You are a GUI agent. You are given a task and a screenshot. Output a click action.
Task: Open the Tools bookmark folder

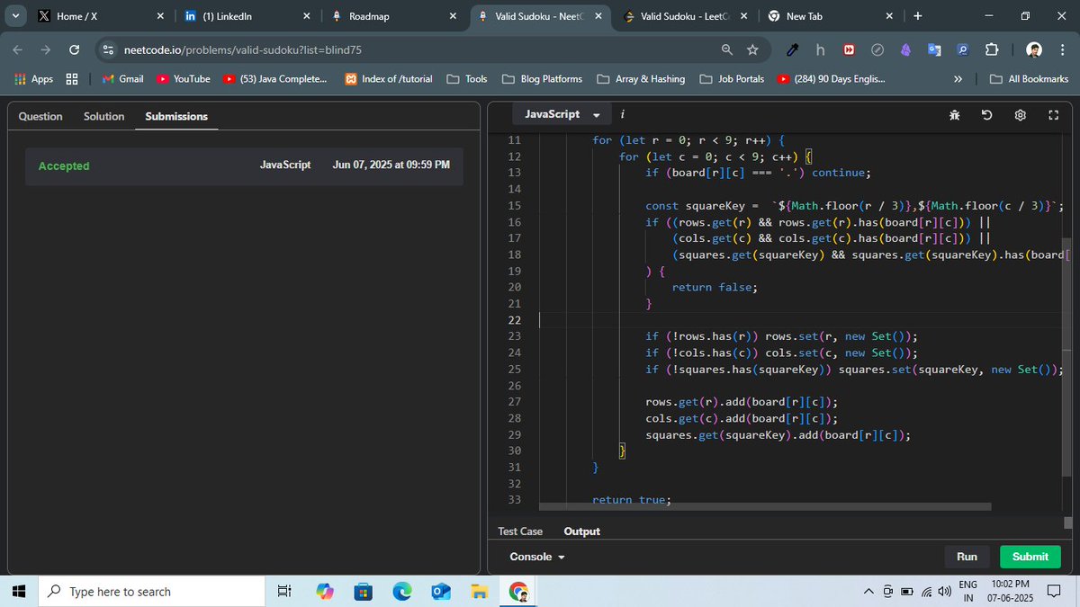(x=467, y=79)
